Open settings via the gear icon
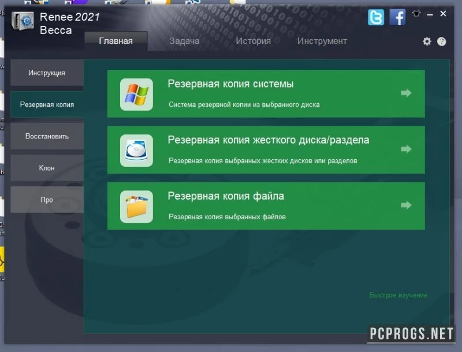 click(x=427, y=41)
